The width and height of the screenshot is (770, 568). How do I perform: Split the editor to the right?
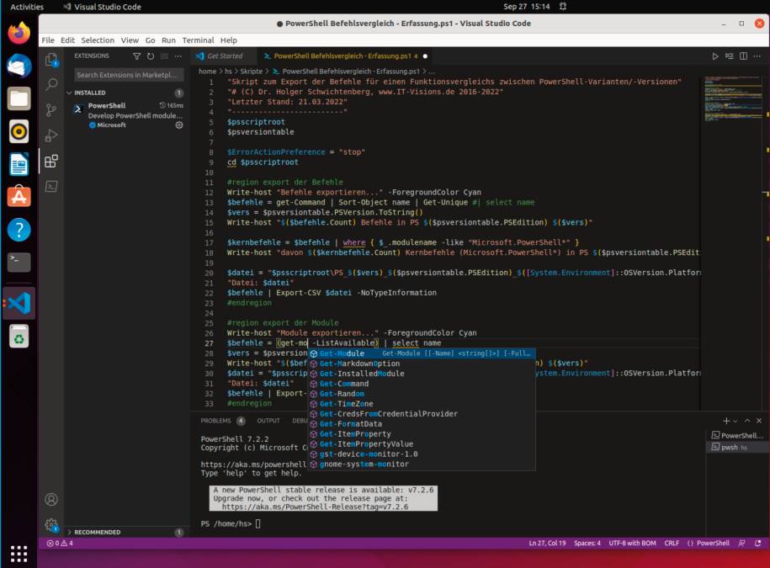[743, 56]
